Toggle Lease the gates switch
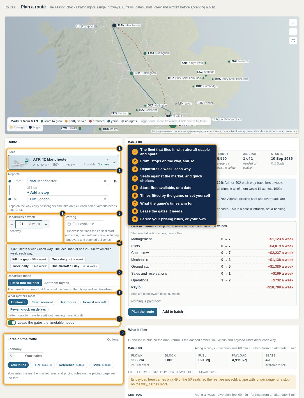The image size is (304, 398). pos(12,323)
